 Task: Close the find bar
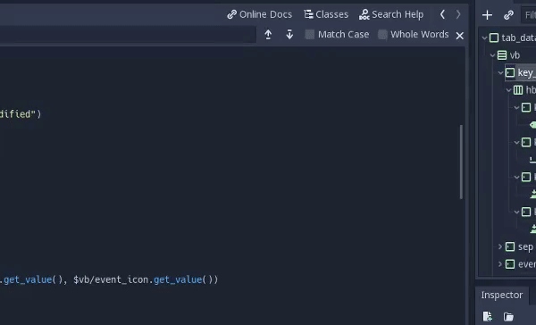pos(460,35)
